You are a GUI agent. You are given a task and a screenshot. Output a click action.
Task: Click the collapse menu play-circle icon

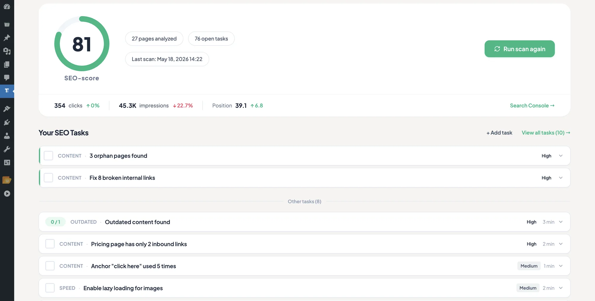7,194
